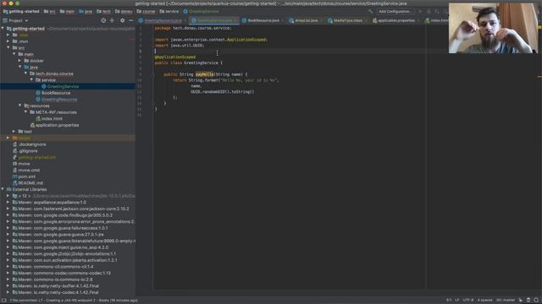Expand the Maven commons-cli 1.4 library

point(8,267)
